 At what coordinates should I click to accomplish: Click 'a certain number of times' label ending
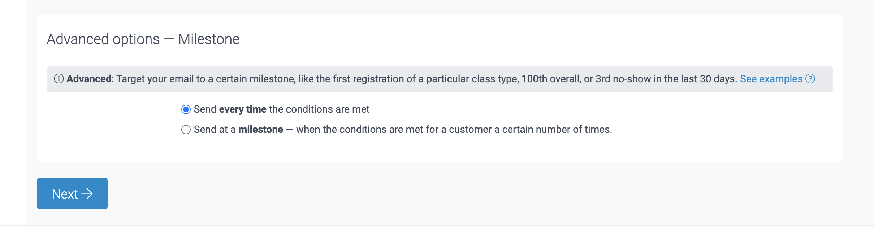(x=554, y=130)
